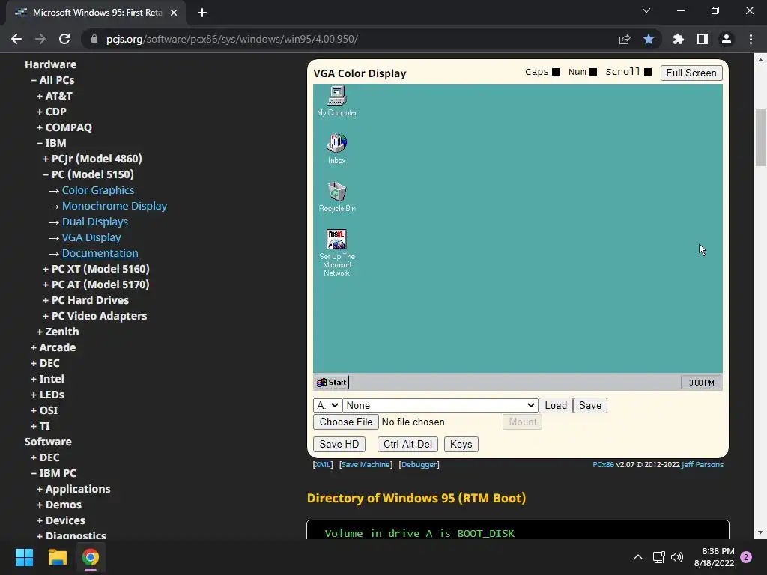Expand Applications under IBM PC

click(73, 489)
